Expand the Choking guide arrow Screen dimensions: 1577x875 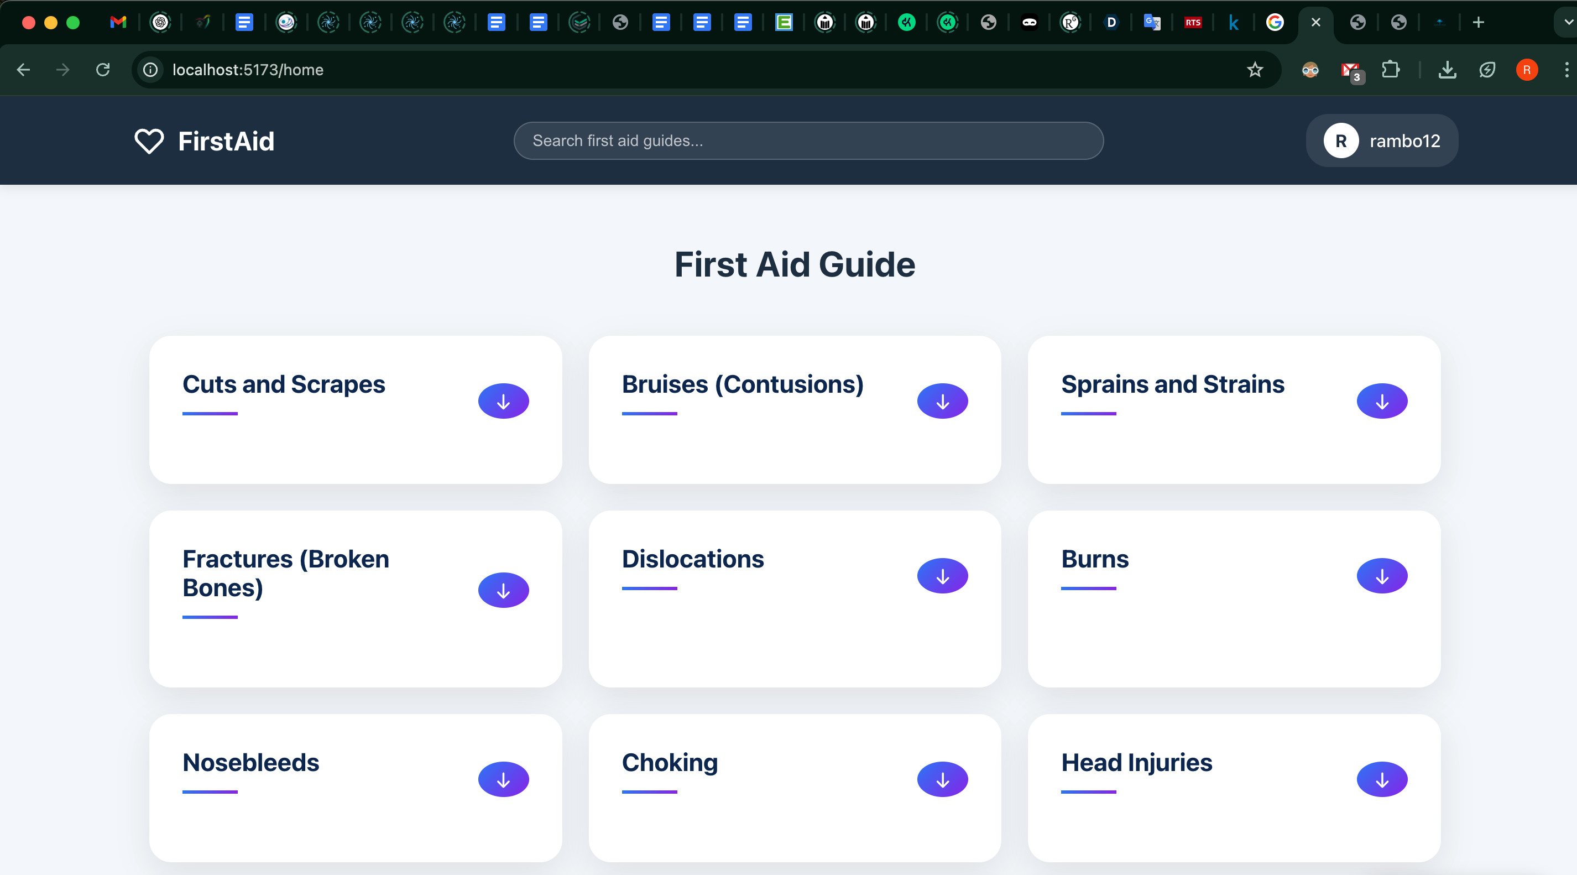point(942,779)
